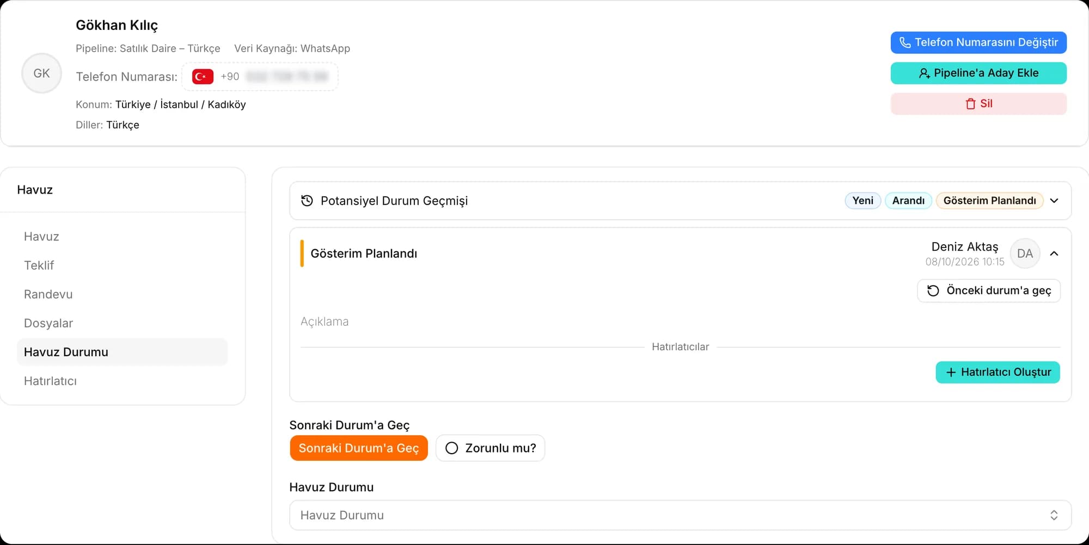Image resolution: width=1089 pixels, height=545 pixels.
Task: Click the Hatırlatıcı Oluştur button
Action: pos(998,372)
